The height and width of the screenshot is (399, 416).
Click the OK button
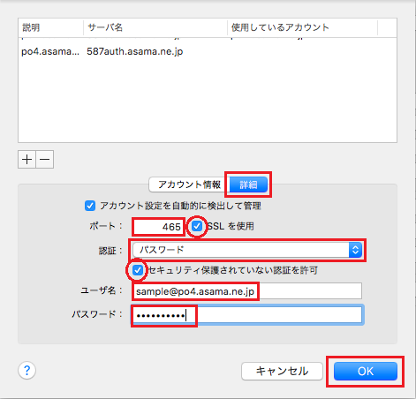(366, 371)
